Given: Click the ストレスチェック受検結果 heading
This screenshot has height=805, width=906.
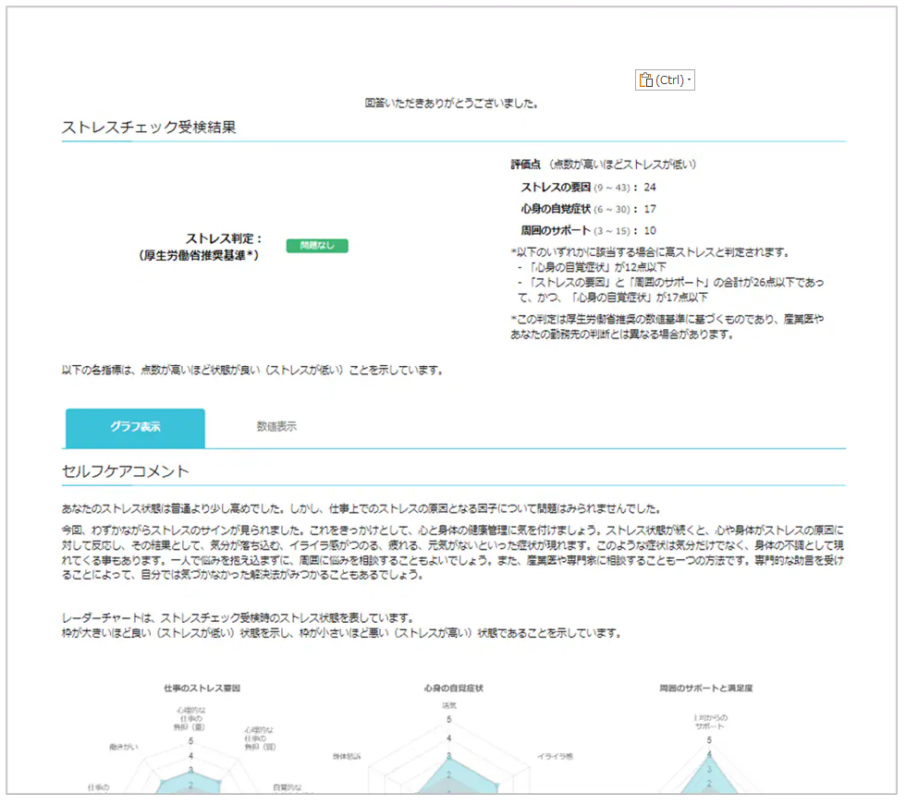Looking at the screenshot, I should (149, 127).
